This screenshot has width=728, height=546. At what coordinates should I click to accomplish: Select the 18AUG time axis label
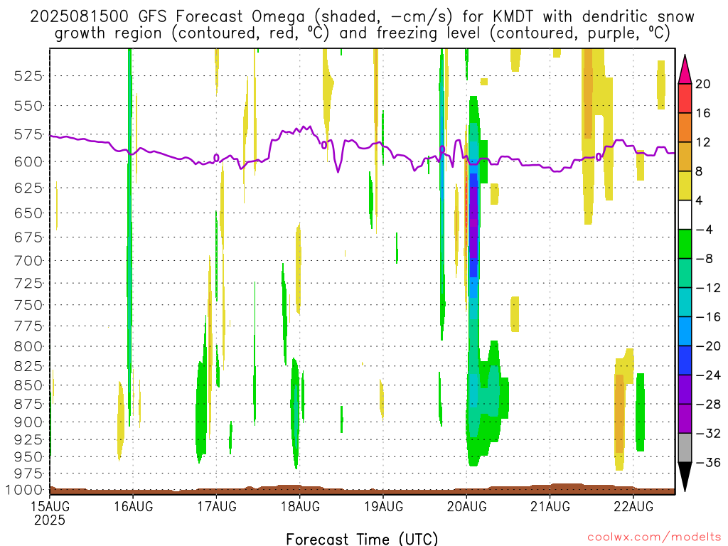point(300,506)
